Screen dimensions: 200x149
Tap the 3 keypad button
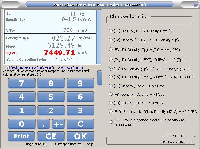[80, 110]
